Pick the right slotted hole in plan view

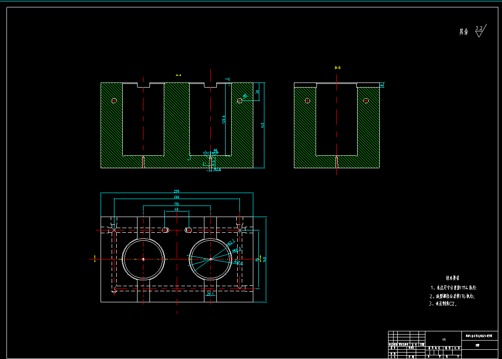(x=189, y=230)
